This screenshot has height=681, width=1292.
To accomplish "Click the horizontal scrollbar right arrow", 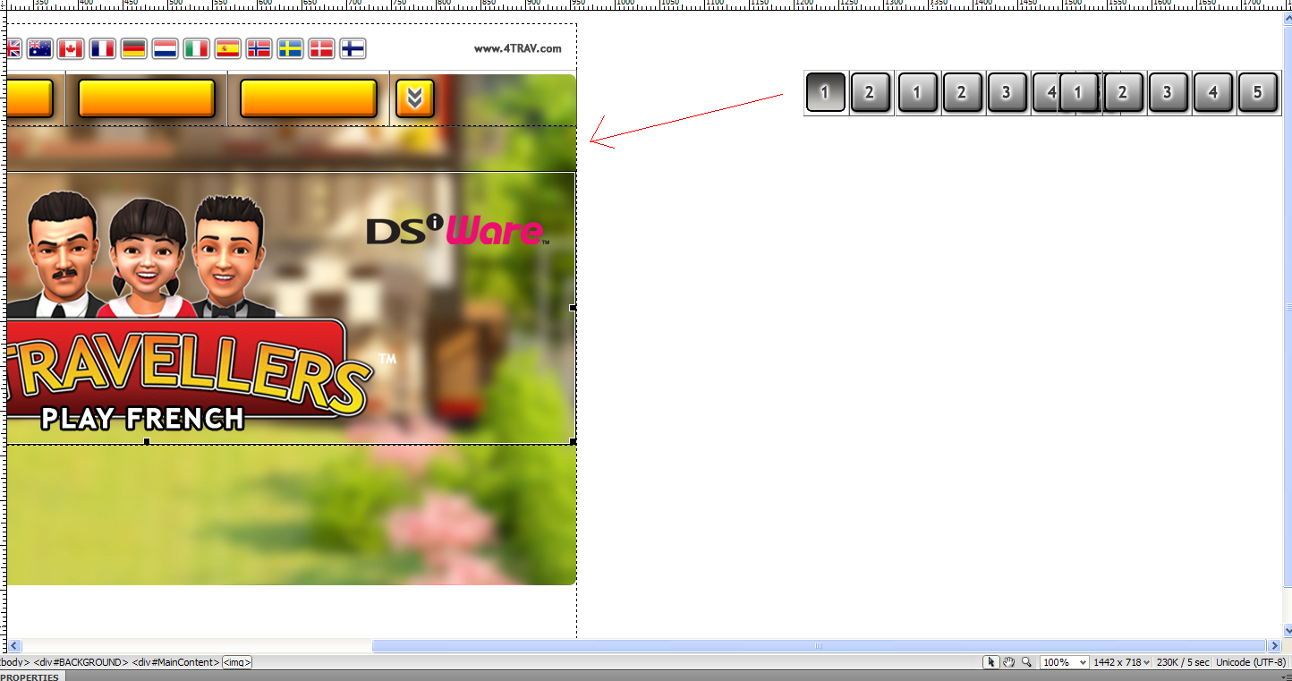I will (1274, 645).
